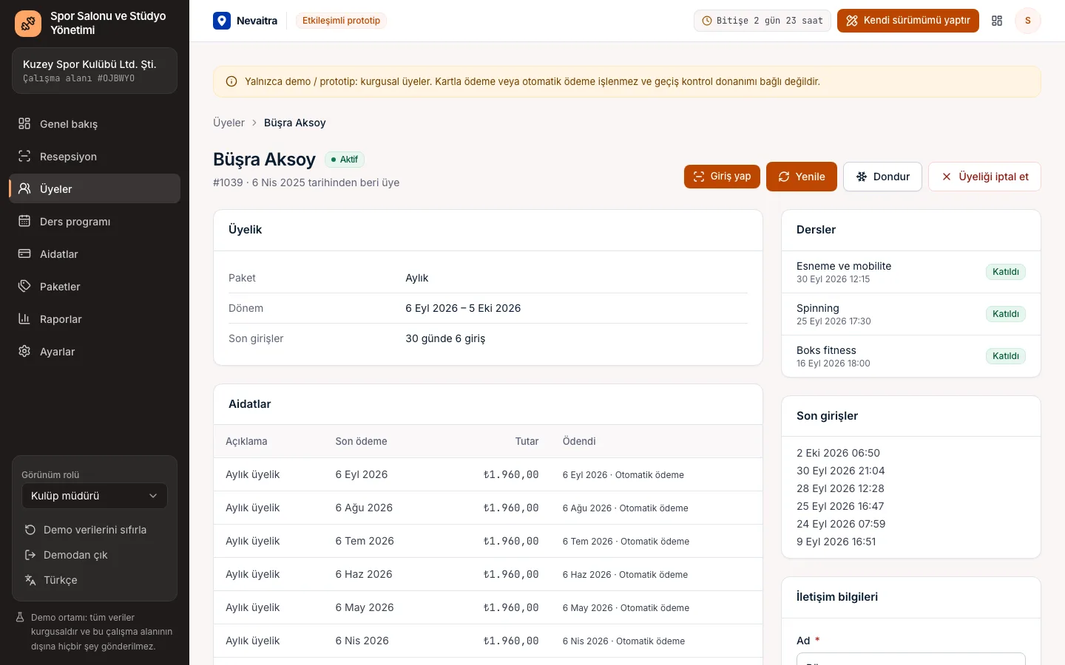Freeze membership with Dondur button
The height and width of the screenshot is (665, 1065).
click(x=882, y=177)
